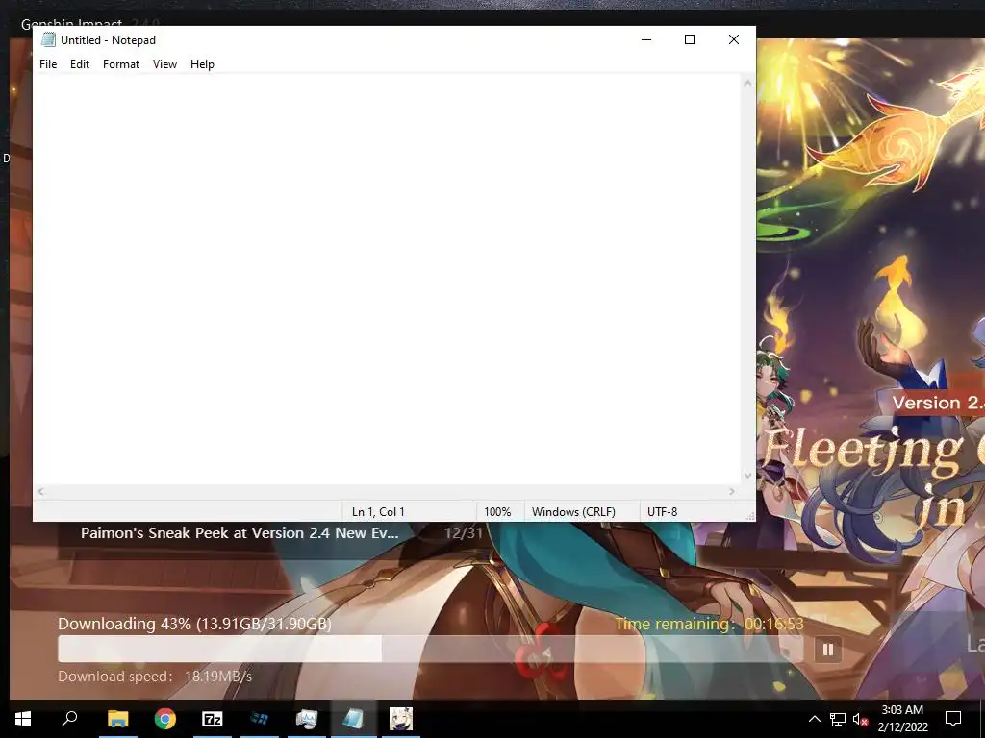Click Notepad's horizontal scrollbar left arrow
The image size is (985, 738).
[x=40, y=492]
